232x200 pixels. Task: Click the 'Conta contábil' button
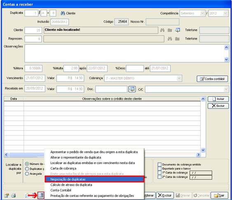coord(212,79)
